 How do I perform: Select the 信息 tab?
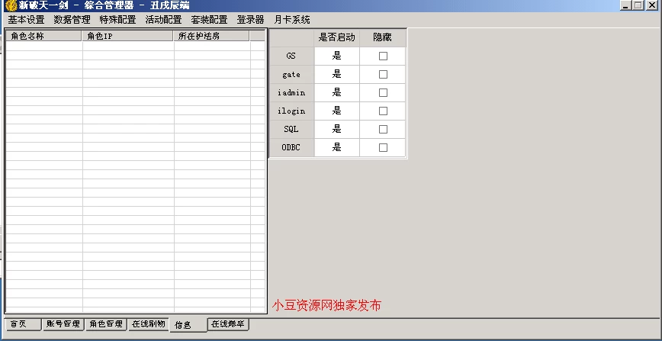pyautogui.click(x=188, y=325)
